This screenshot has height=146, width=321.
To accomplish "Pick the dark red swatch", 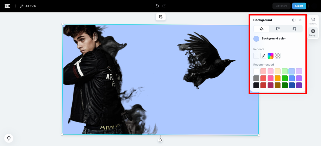I will 263,85.
